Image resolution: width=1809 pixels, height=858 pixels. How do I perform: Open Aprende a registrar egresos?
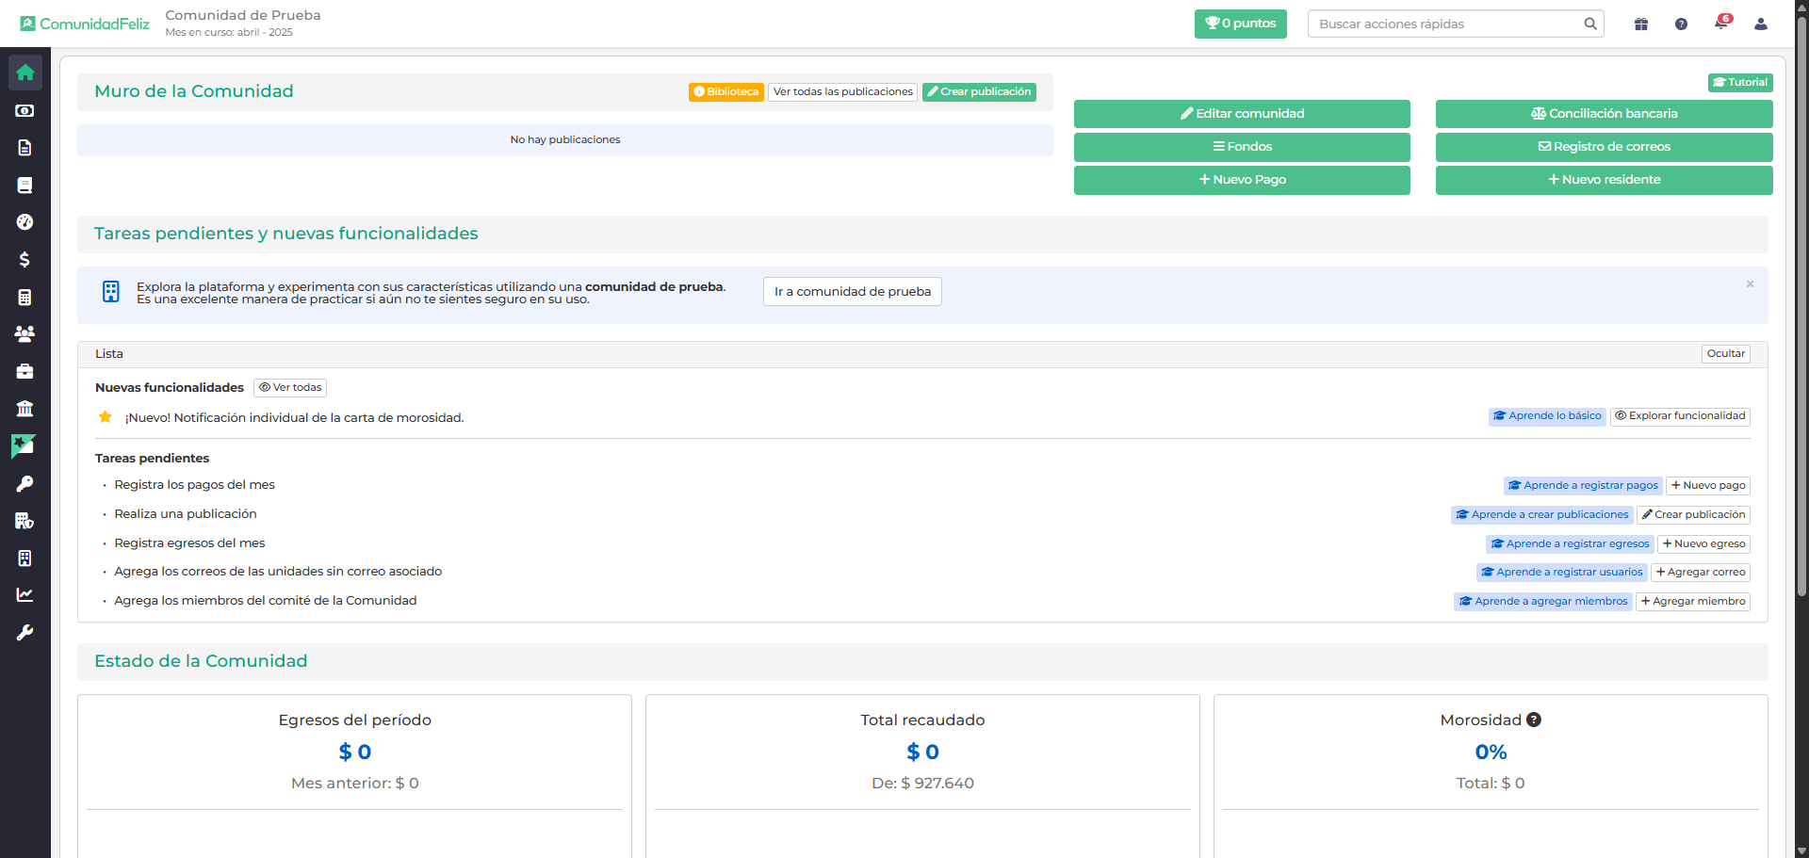click(x=1571, y=544)
